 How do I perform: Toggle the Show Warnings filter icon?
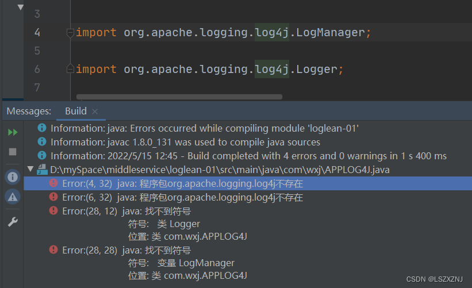coord(13,197)
